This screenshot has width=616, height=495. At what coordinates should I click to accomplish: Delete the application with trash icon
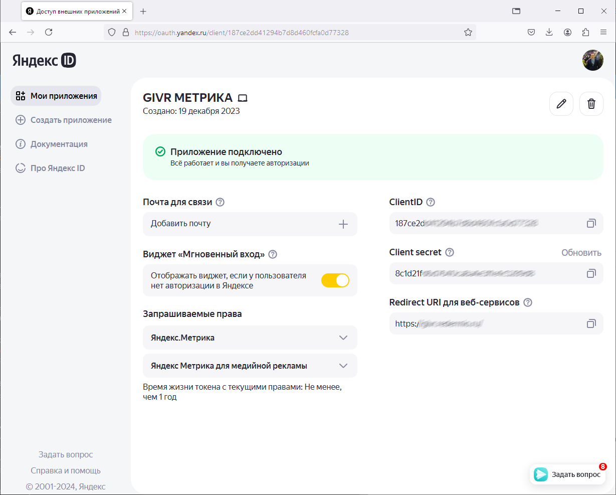pyautogui.click(x=591, y=104)
